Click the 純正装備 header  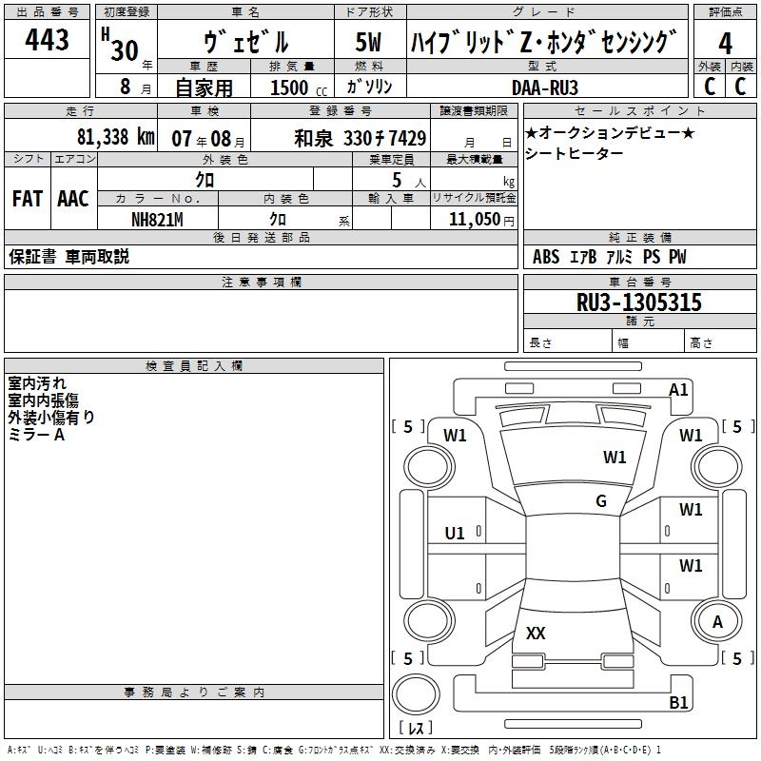coord(639,237)
